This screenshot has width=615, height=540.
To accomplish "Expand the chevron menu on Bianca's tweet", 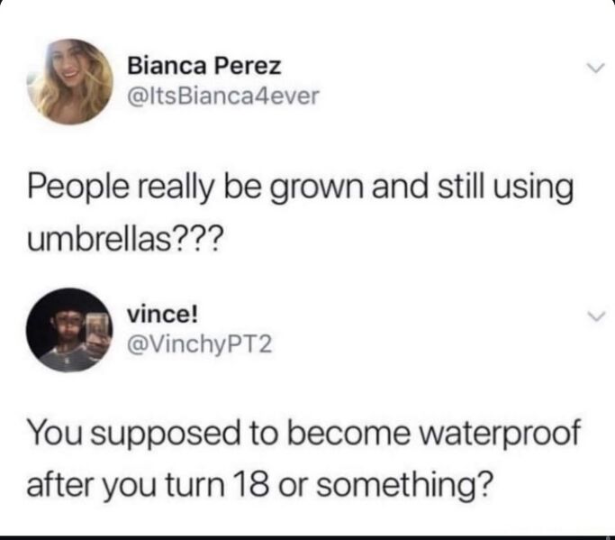I will coord(596,68).
